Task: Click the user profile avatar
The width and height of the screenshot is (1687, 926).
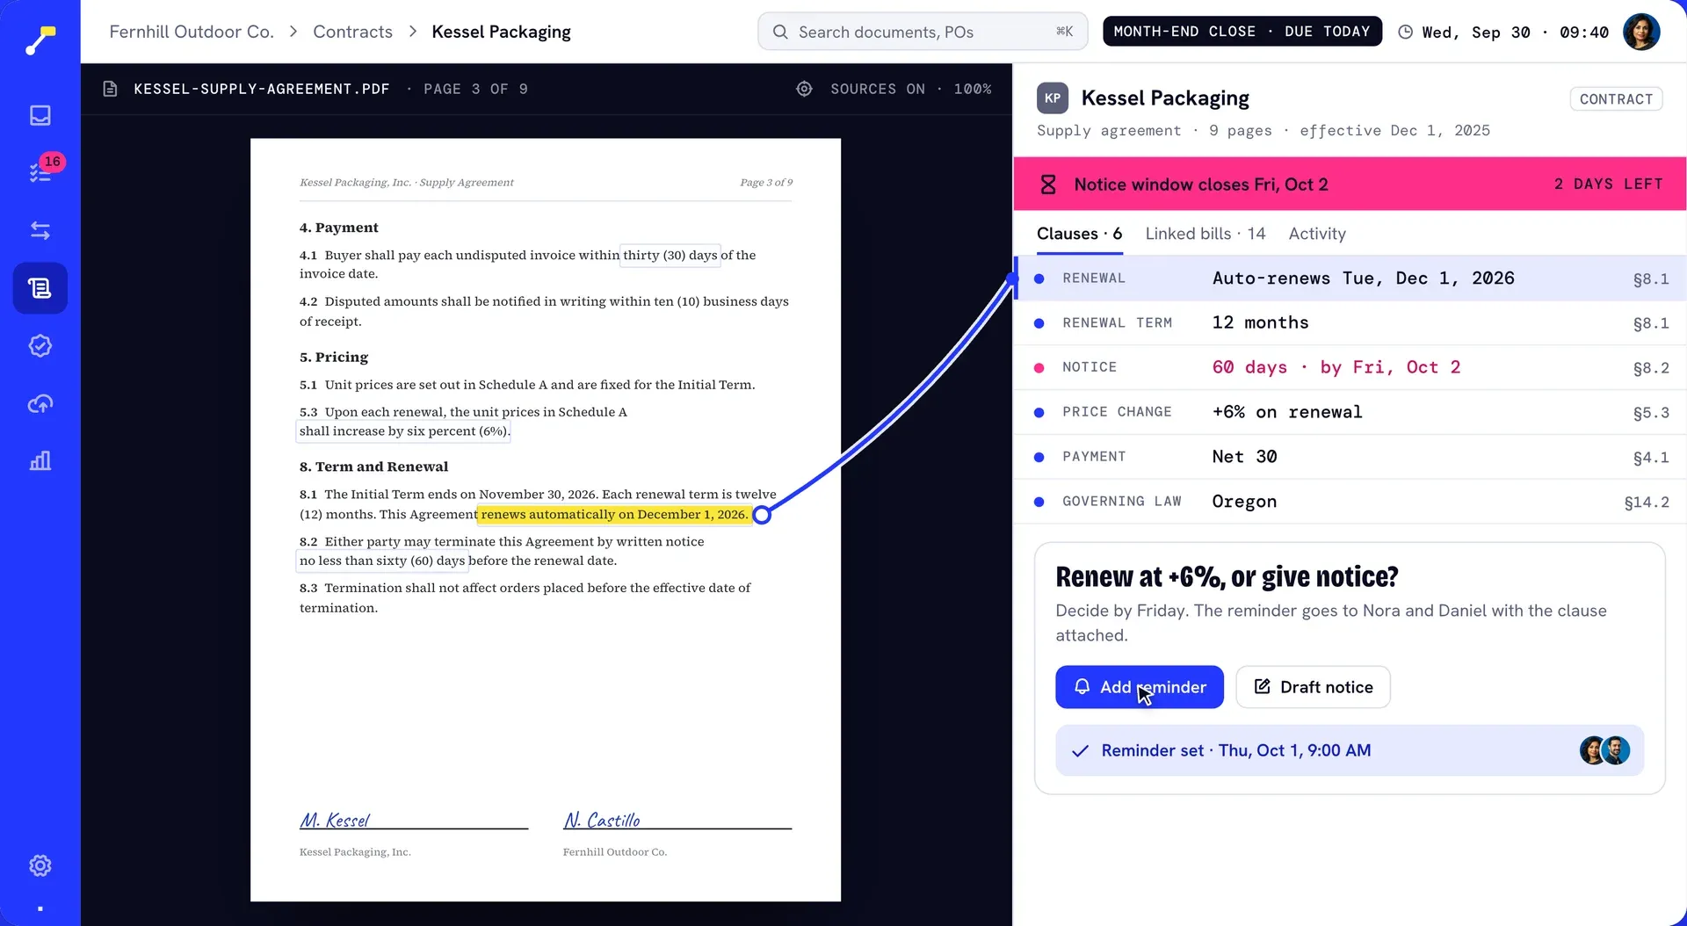Action: [x=1640, y=32]
